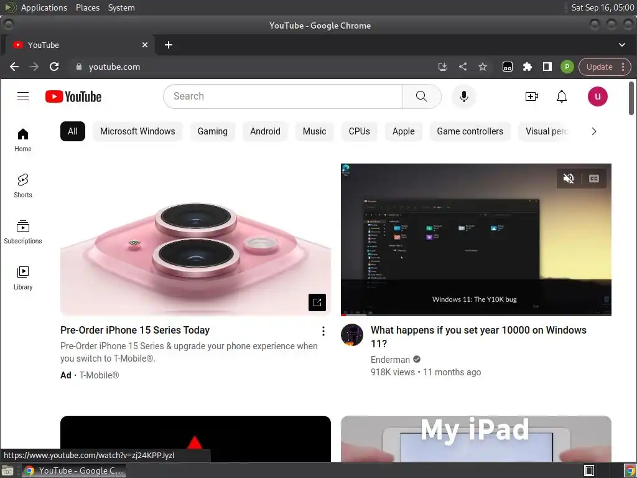
Task: Click the Chrome Update button
Action: [x=599, y=67]
